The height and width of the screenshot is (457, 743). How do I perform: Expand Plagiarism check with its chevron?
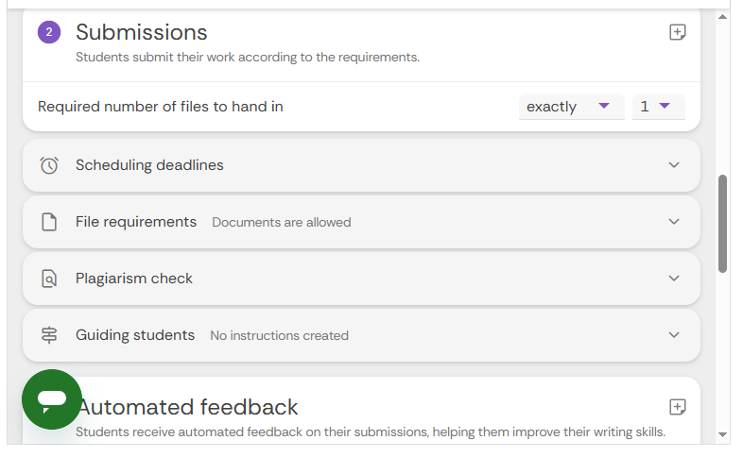click(674, 279)
